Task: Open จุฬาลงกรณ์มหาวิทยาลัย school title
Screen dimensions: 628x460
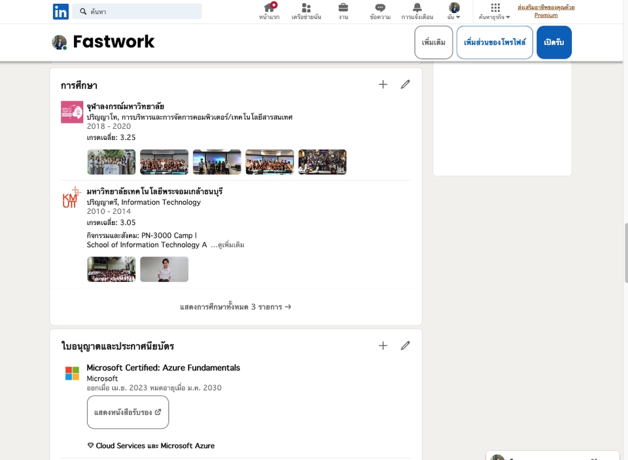Action: pos(126,106)
